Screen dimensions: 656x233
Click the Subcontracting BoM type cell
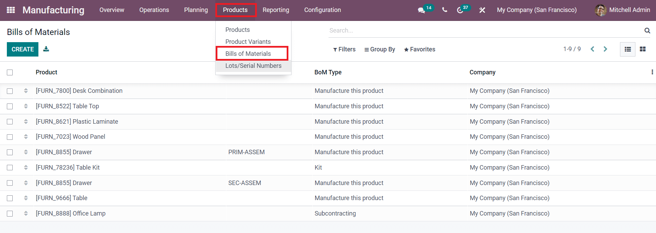(335, 213)
